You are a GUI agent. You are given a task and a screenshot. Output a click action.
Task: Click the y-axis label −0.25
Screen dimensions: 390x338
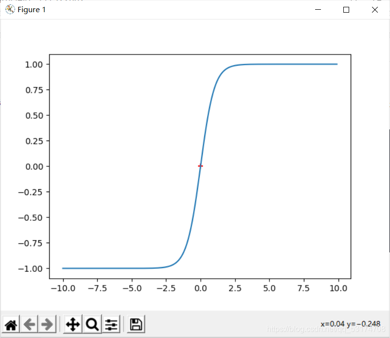click(x=30, y=192)
